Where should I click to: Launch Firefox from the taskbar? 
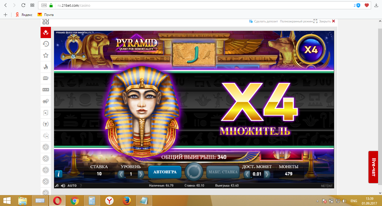point(127,201)
